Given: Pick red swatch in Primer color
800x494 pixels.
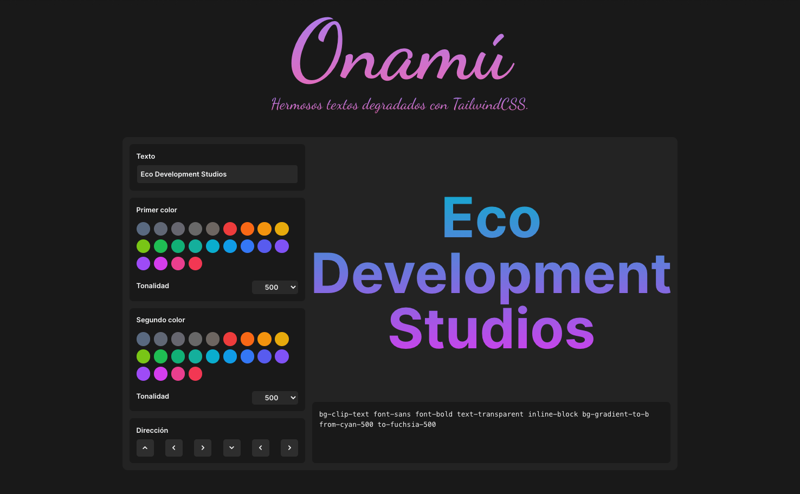Looking at the screenshot, I should click(230, 229).
